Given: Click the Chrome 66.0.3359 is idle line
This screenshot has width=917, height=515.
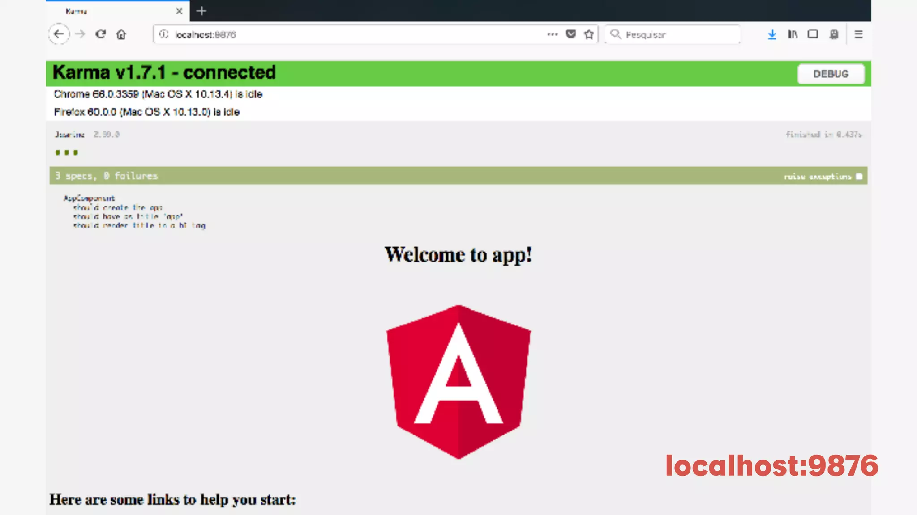Looking at the screenshot, I should pyautogui.click(x=158, y=94).
